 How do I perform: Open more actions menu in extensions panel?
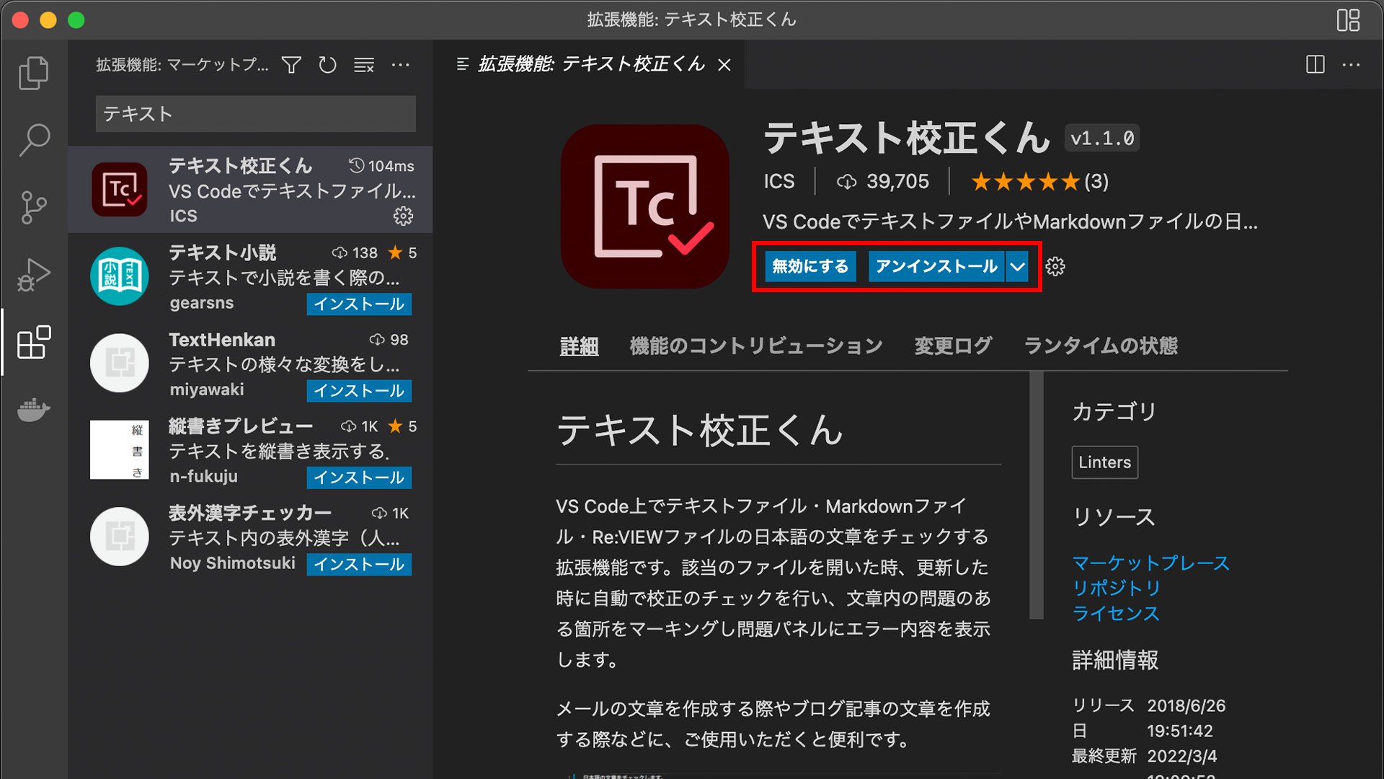point(401,64)
